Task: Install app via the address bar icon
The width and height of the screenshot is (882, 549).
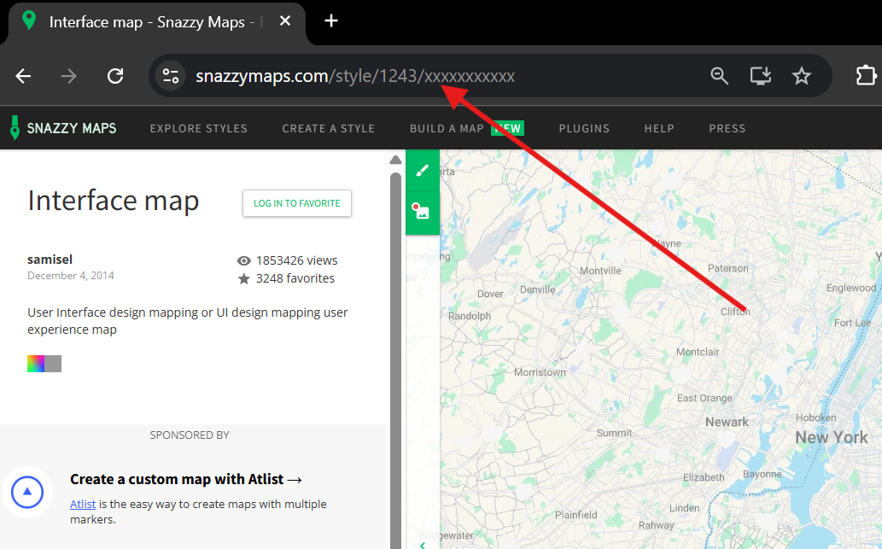Action: [761, 75]
